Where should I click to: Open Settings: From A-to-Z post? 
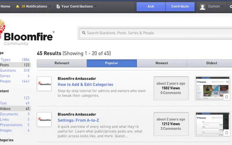78,120
